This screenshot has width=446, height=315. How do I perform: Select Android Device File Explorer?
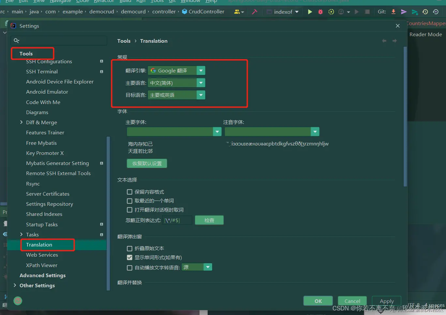(60, 82)
